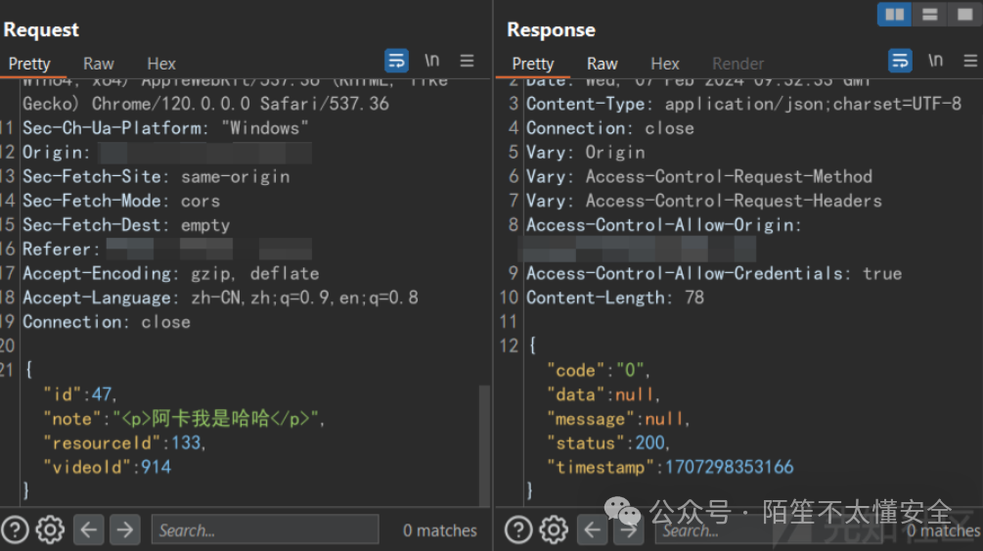Viewport: 983px width, 551px height.
Task: Open Response search settings gear
Action: (554, 529)
